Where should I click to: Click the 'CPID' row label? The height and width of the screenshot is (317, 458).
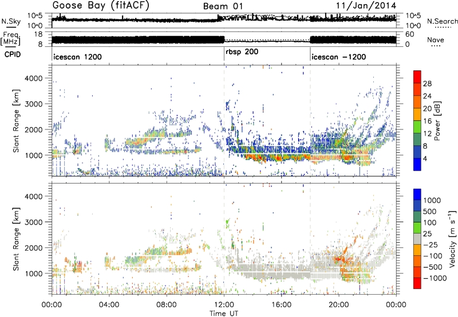13,54
